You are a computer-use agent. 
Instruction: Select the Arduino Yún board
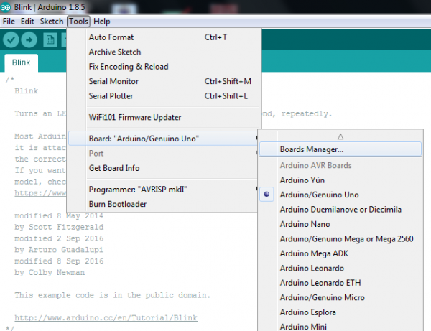pyautogui.click(x=340, y=180)
